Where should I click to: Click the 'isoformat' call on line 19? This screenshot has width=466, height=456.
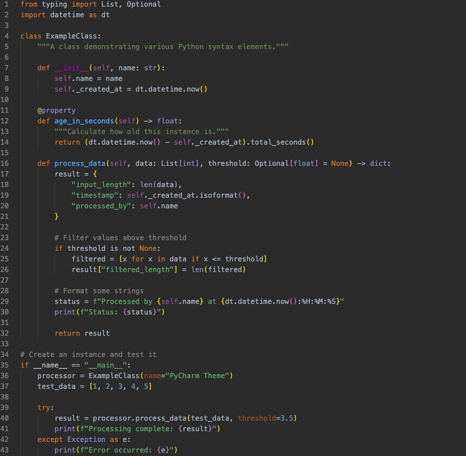click(219, 195)
